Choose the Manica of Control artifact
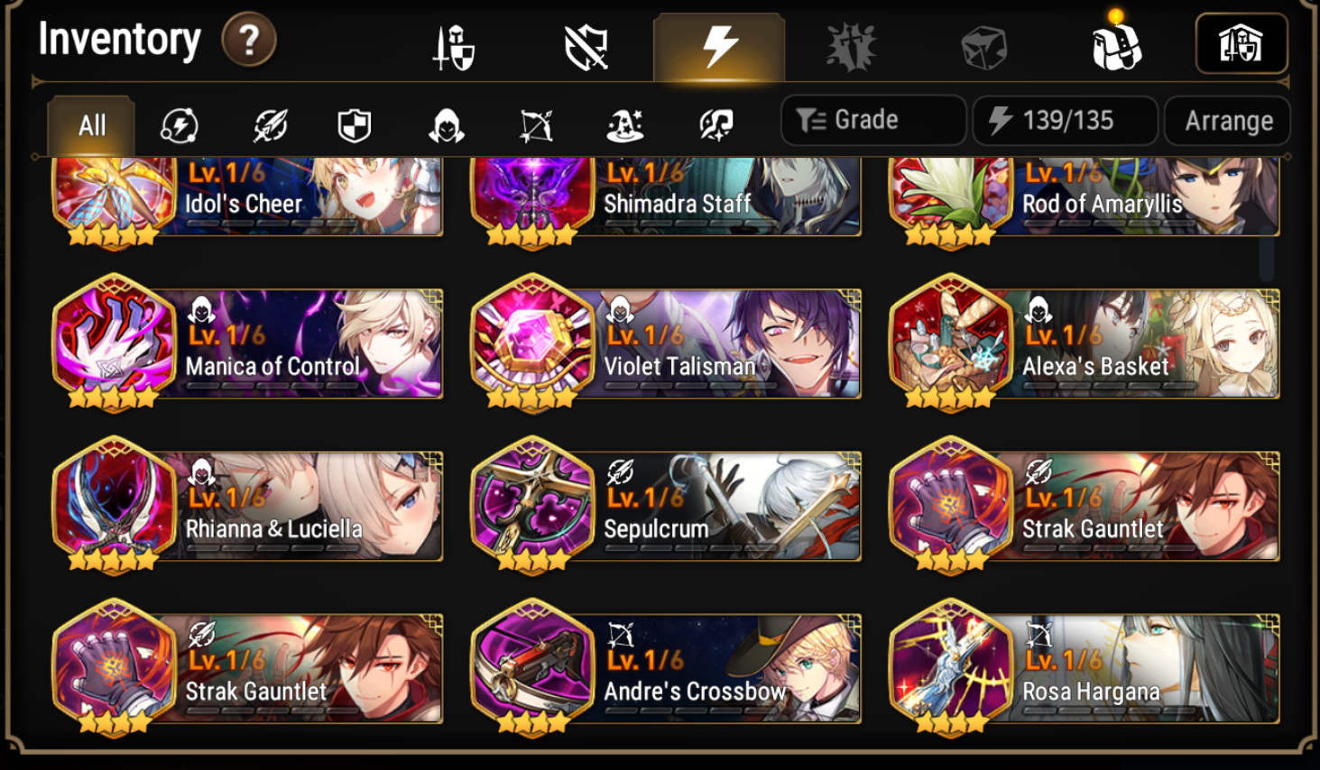 click(x=247, y=344)
